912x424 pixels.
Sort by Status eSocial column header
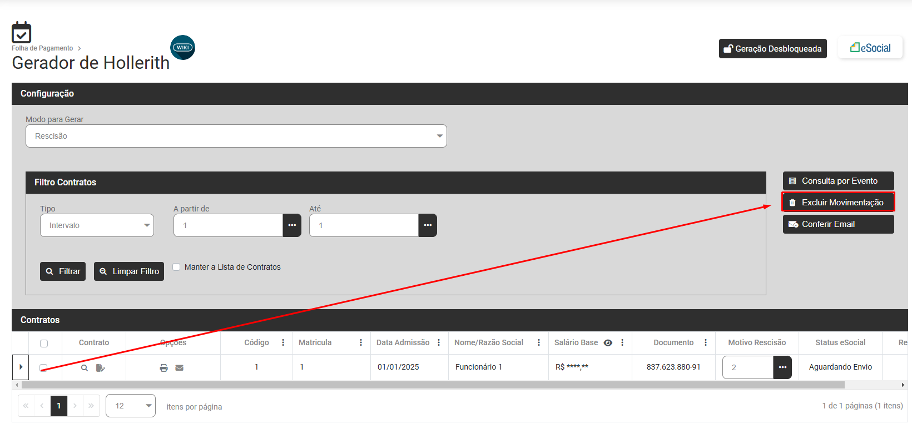(x=840, y=342)
